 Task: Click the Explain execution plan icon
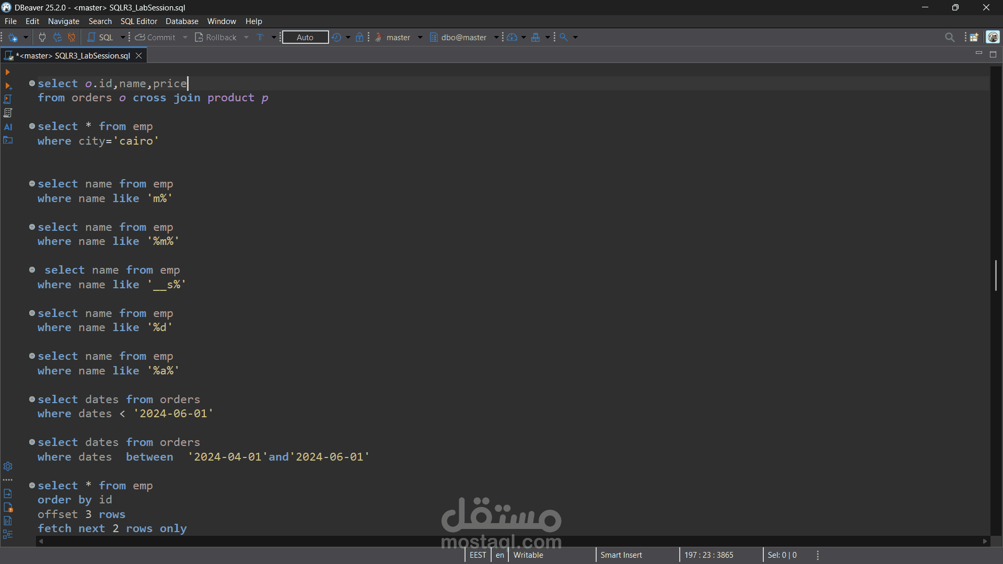(8, 113)
